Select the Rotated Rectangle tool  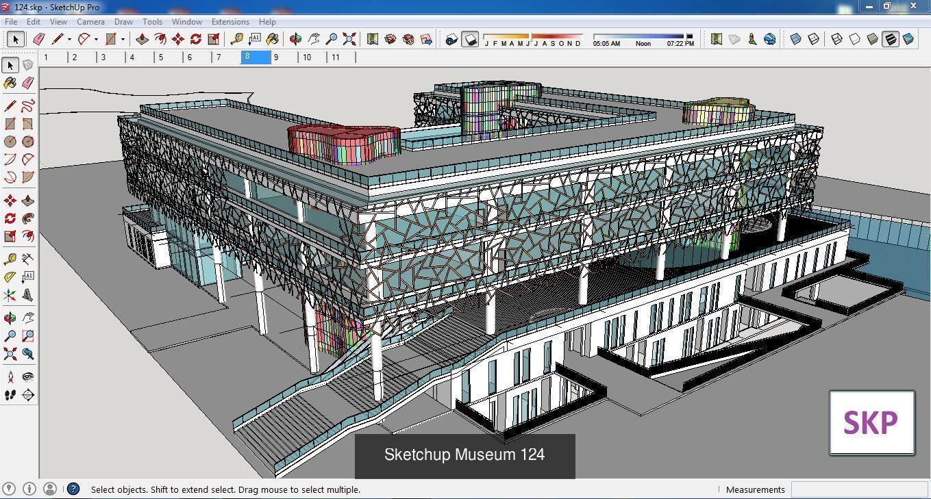click(28, 124)
